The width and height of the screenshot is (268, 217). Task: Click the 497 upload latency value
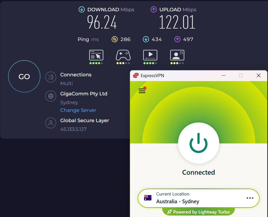[x=188, y=39]
